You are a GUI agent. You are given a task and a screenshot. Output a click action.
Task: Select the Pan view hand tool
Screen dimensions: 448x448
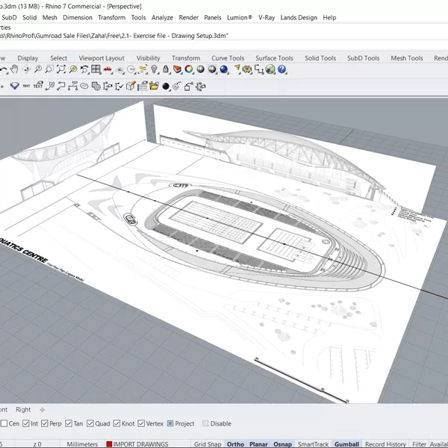(14, 69)
